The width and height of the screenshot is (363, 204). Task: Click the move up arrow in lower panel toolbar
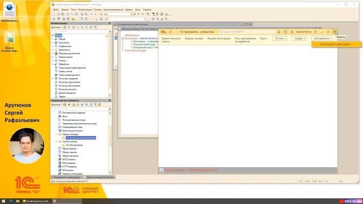(82, 104)
